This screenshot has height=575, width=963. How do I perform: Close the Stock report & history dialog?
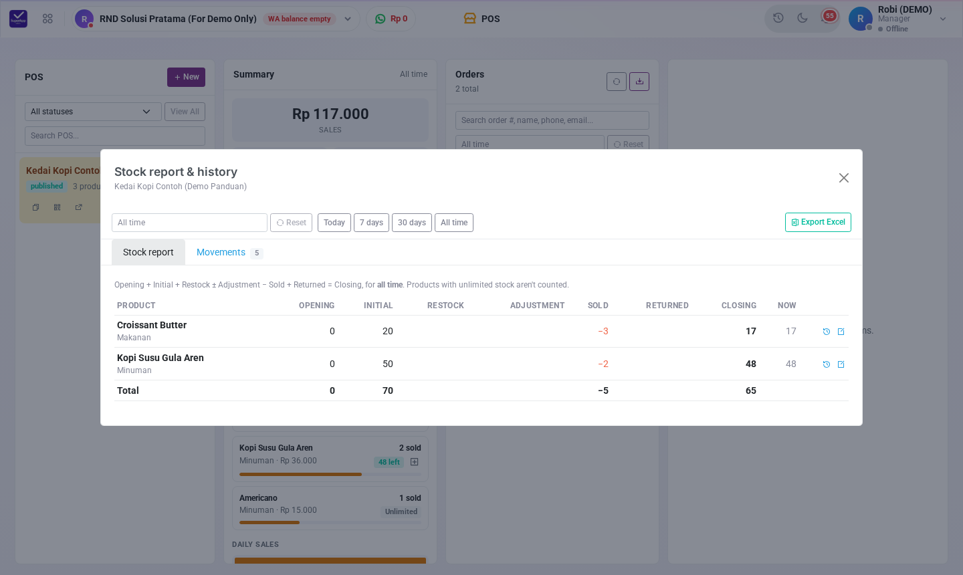click(844, 178)
